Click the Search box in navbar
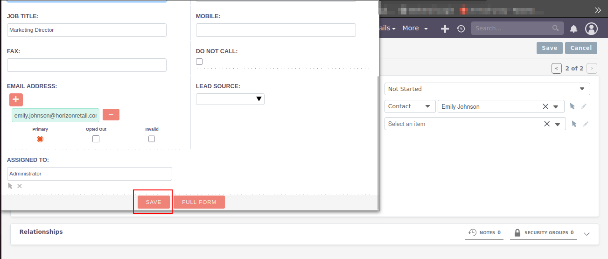 pos(517,28)
